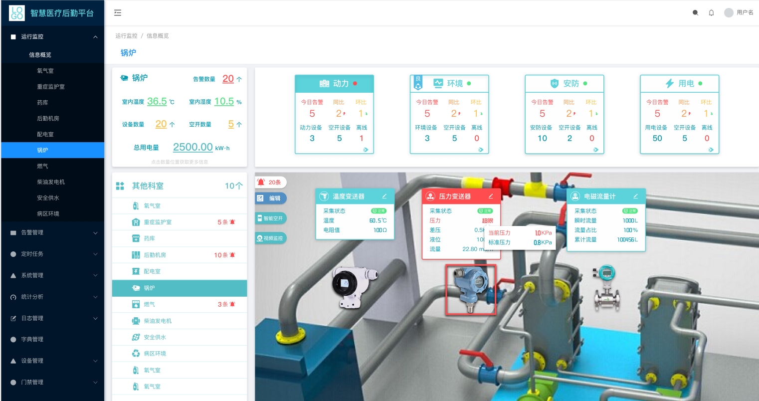Open notifications bell in header

coord(712,13)
